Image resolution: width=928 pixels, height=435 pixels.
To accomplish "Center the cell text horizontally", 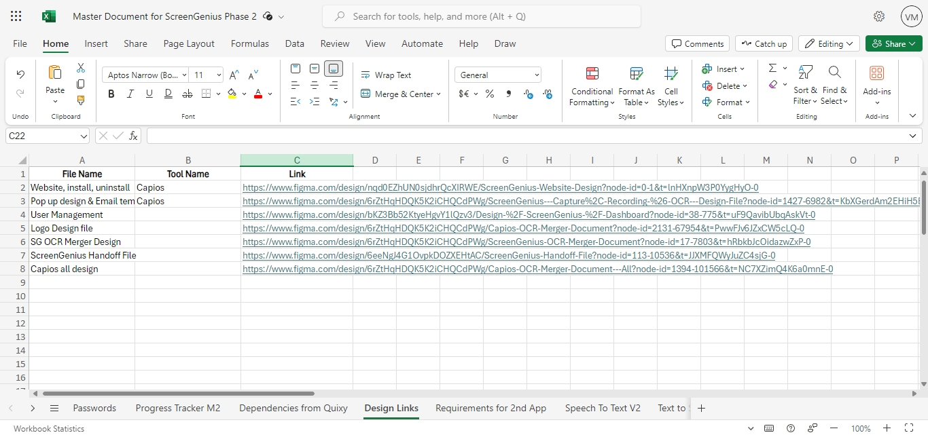I will click(315, 86).
